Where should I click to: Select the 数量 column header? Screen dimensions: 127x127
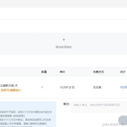click(x=44, y=72)
